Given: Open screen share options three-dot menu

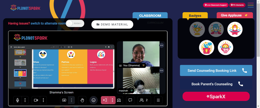Looking at the screenshot, I should pyautogui.click(x=71, y=100).
